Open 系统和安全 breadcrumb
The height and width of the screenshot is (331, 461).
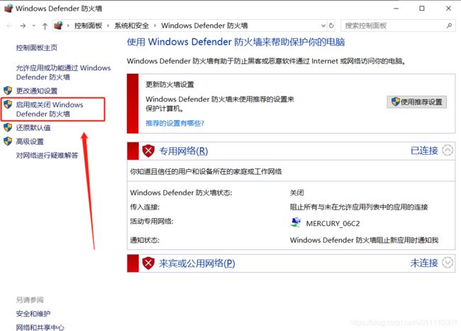(x=131, y=26)
